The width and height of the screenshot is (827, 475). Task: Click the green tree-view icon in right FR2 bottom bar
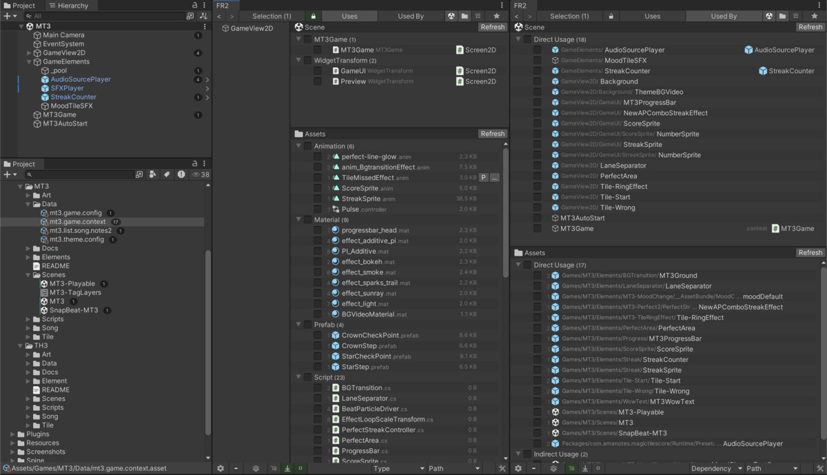click(x=571, y=469)
